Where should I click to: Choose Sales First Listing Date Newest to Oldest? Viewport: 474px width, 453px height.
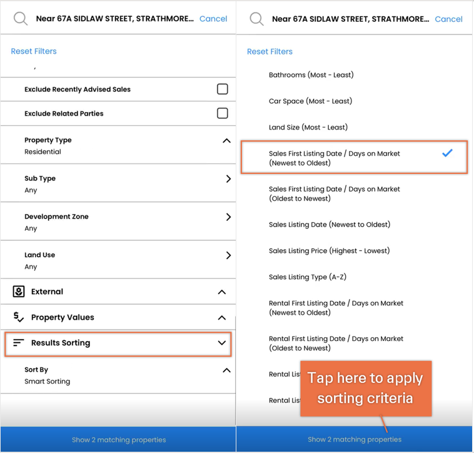tap(354, 157)
